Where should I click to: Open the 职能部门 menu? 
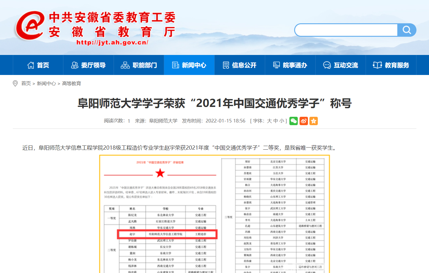[139, 65]
